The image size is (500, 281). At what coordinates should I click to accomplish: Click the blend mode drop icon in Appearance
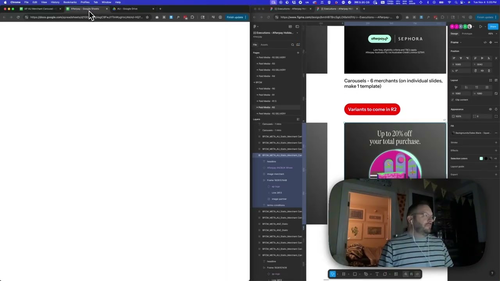[496, 109]
